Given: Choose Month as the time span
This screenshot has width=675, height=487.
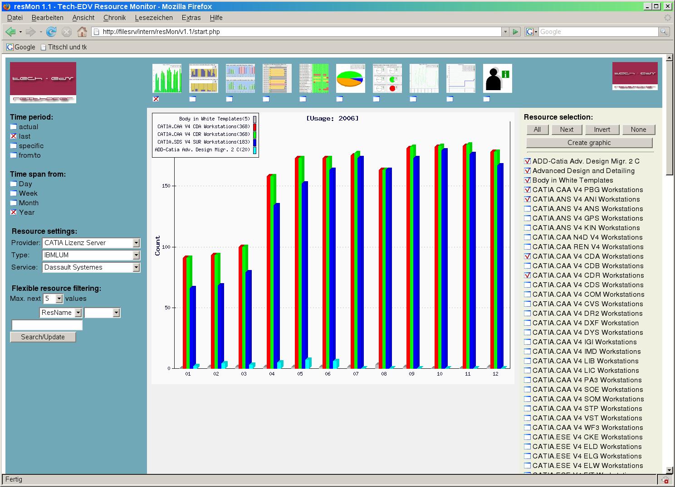Looking at the screenshot, I should coord(14,203).
